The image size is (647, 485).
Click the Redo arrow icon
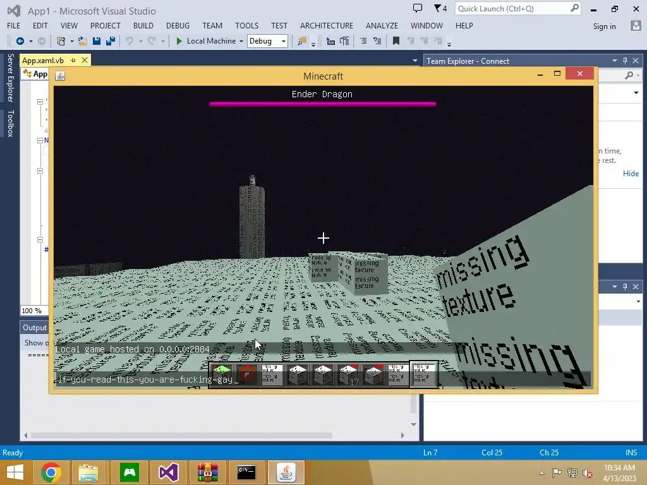[x=152, y=41]
